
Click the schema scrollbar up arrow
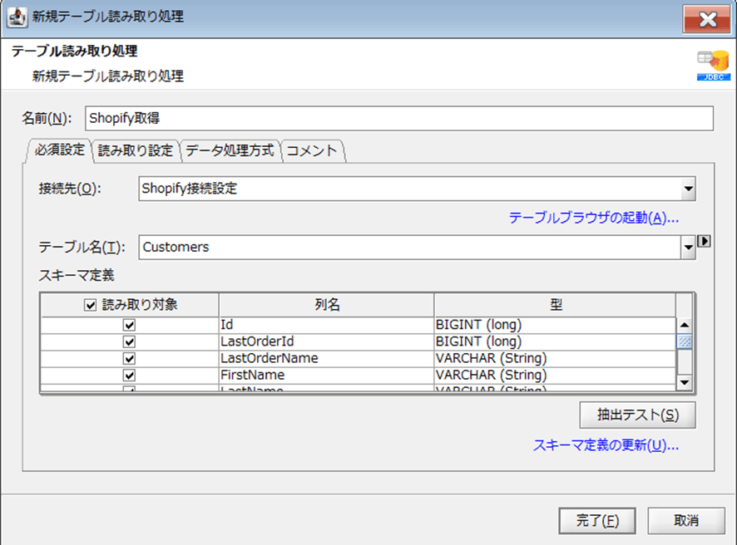(685, 325)
